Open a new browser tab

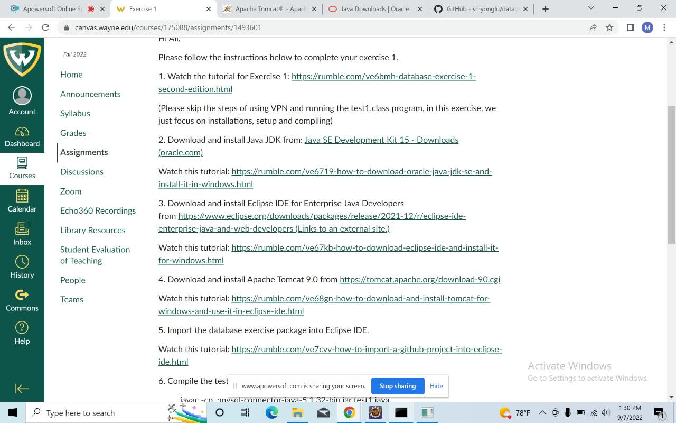tap(546, 9)
